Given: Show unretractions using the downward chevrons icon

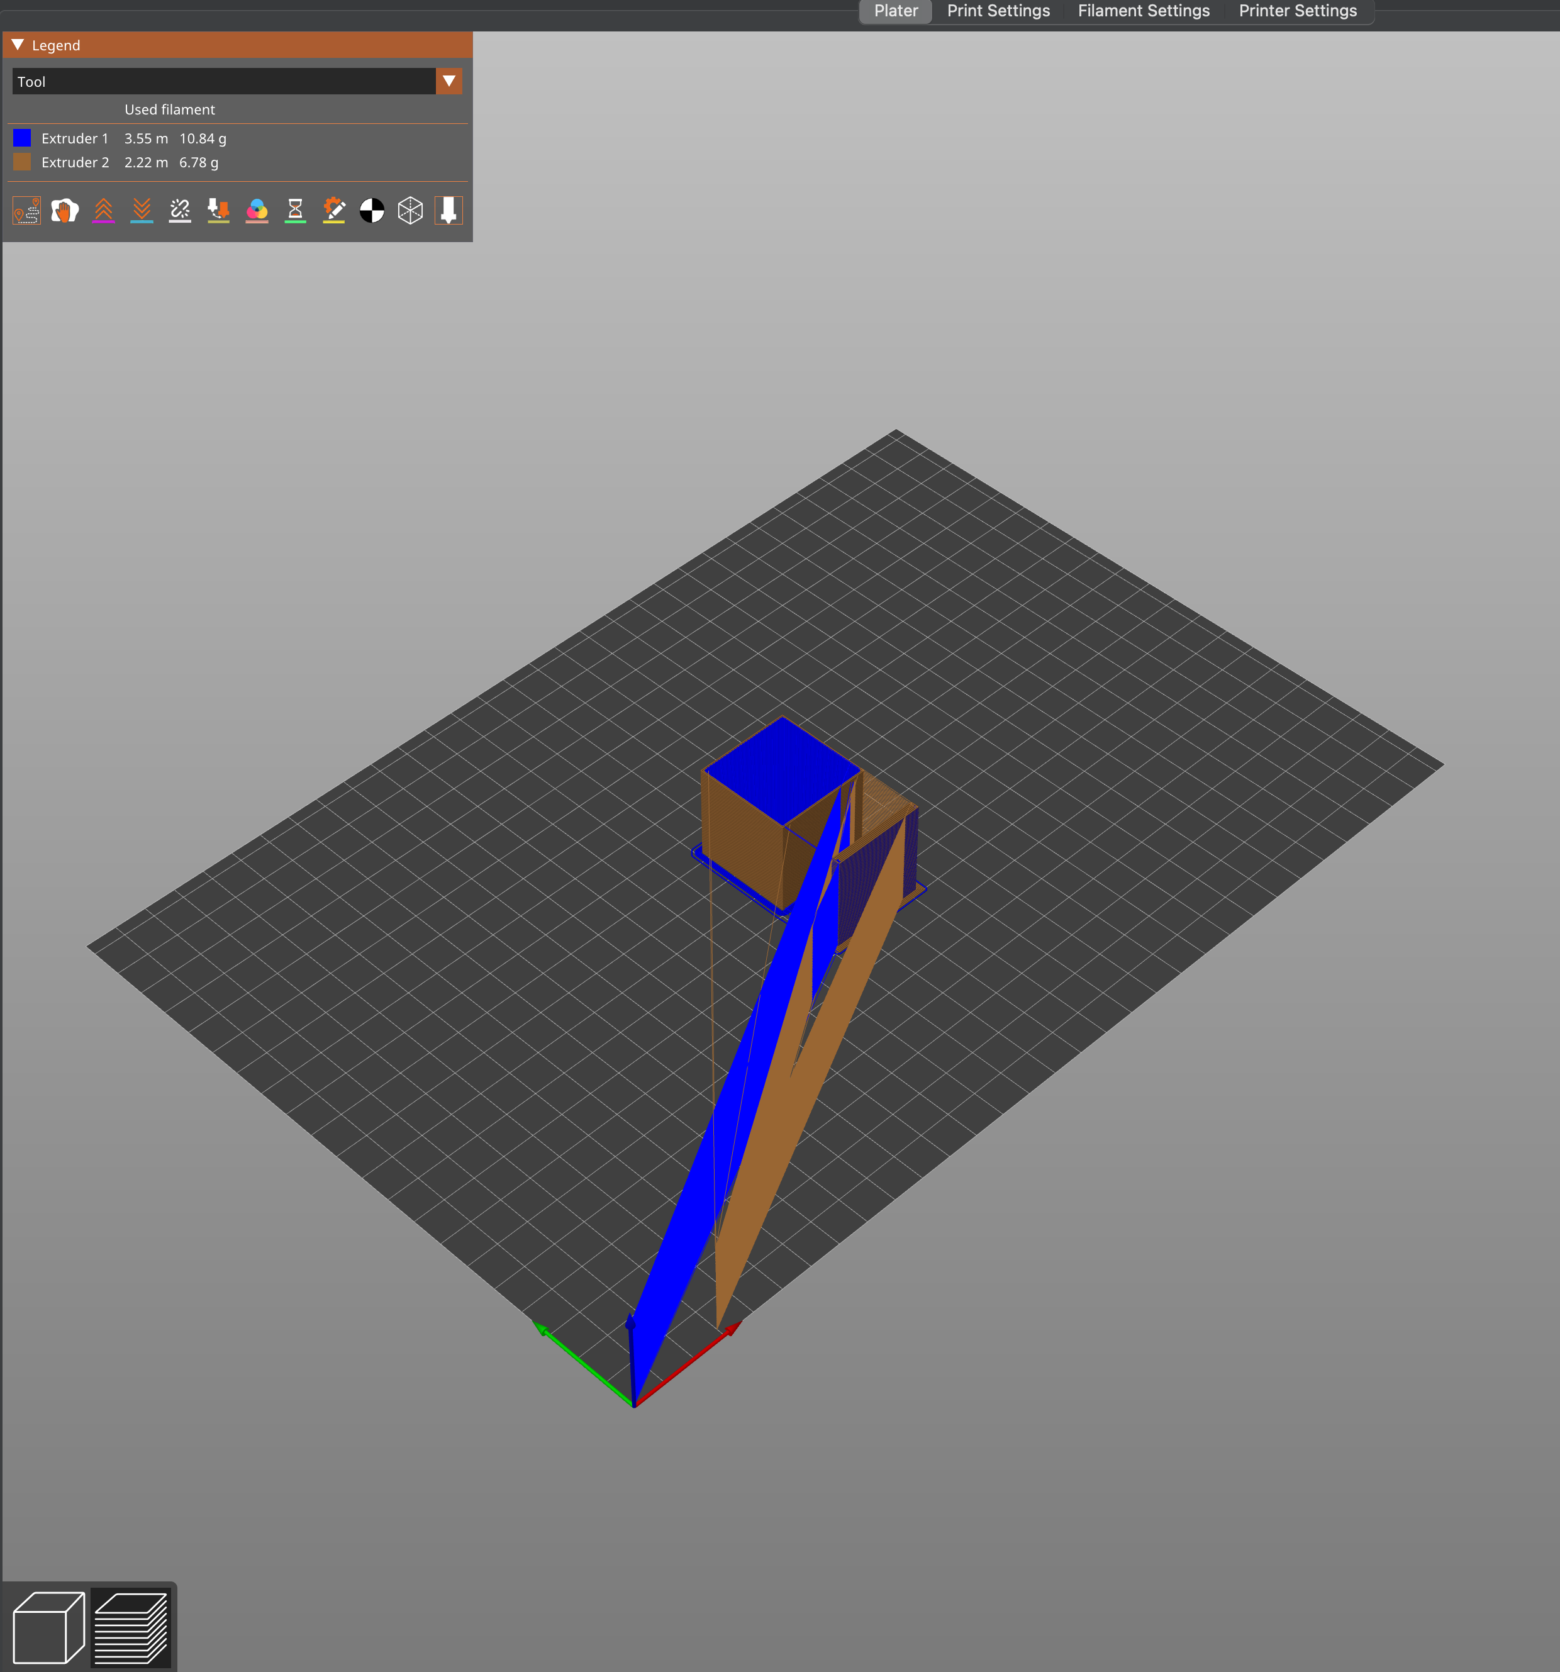Looking at the screenshot, I should point(142,210).
